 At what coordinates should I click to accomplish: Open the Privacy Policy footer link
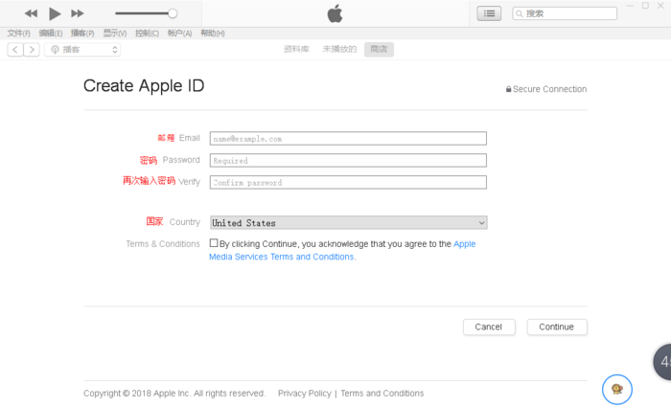point(305,394)
